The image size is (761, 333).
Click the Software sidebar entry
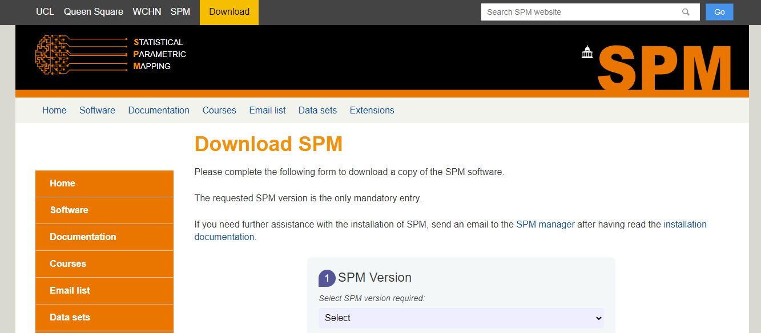pyautogui.click(x=69, y=210)
